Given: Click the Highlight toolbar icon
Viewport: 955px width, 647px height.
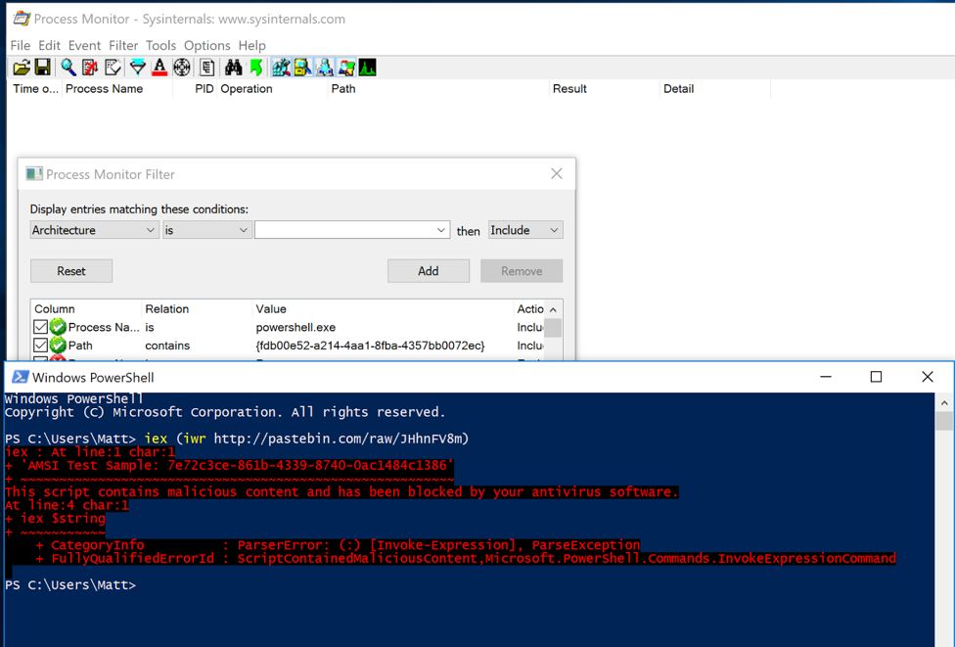Looking at the screenshot, I should tap(159, 68).
